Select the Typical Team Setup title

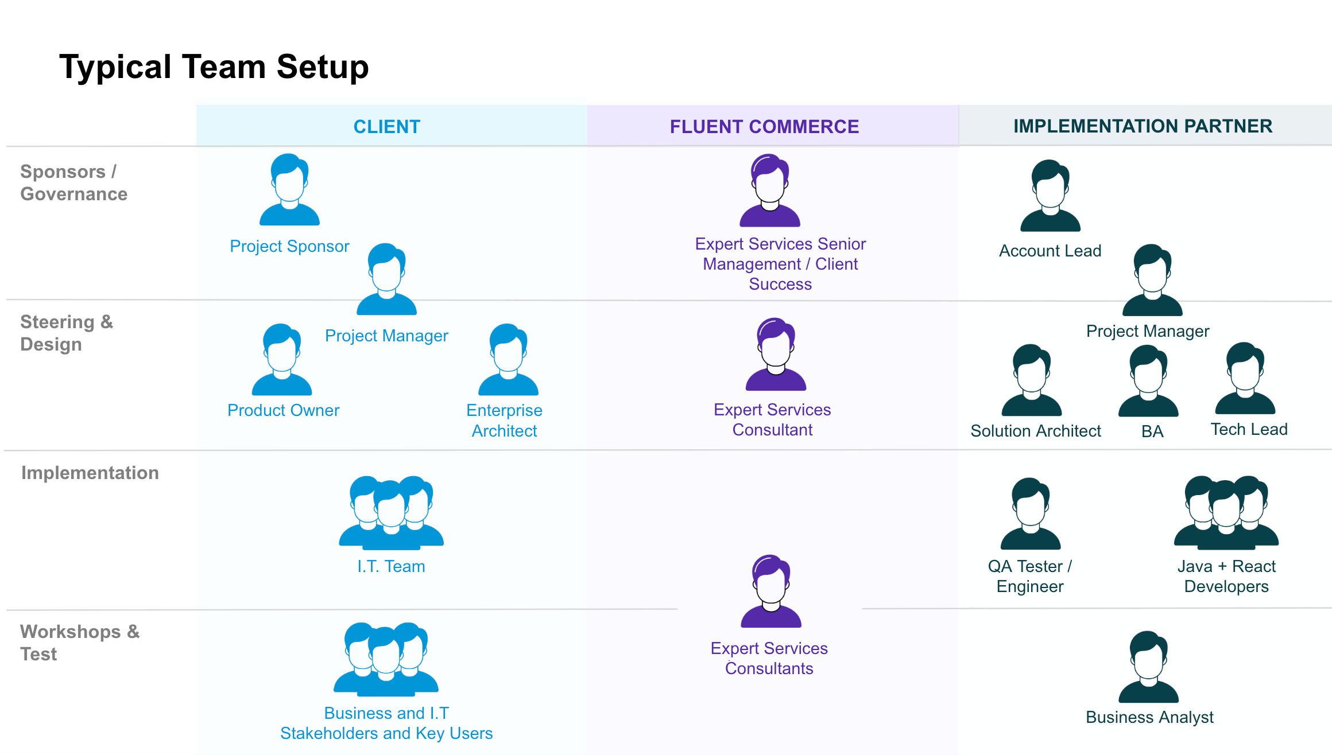tap(214, 67)
